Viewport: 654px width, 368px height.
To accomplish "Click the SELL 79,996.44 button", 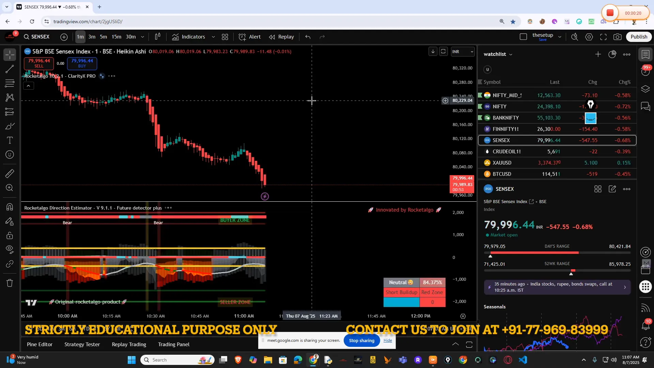I will pyautogui.click(x=39, y=63).
